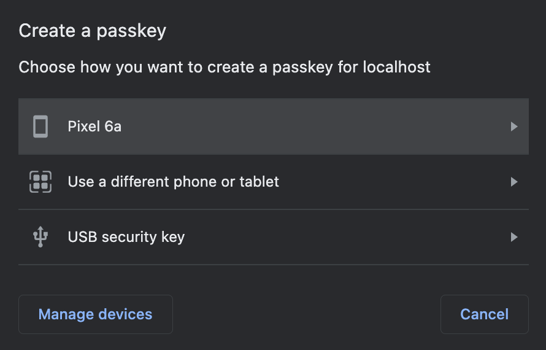Click the word devices on Manage button
The height and width of the screenshot is (350, 546).
(x=124, y=314)
